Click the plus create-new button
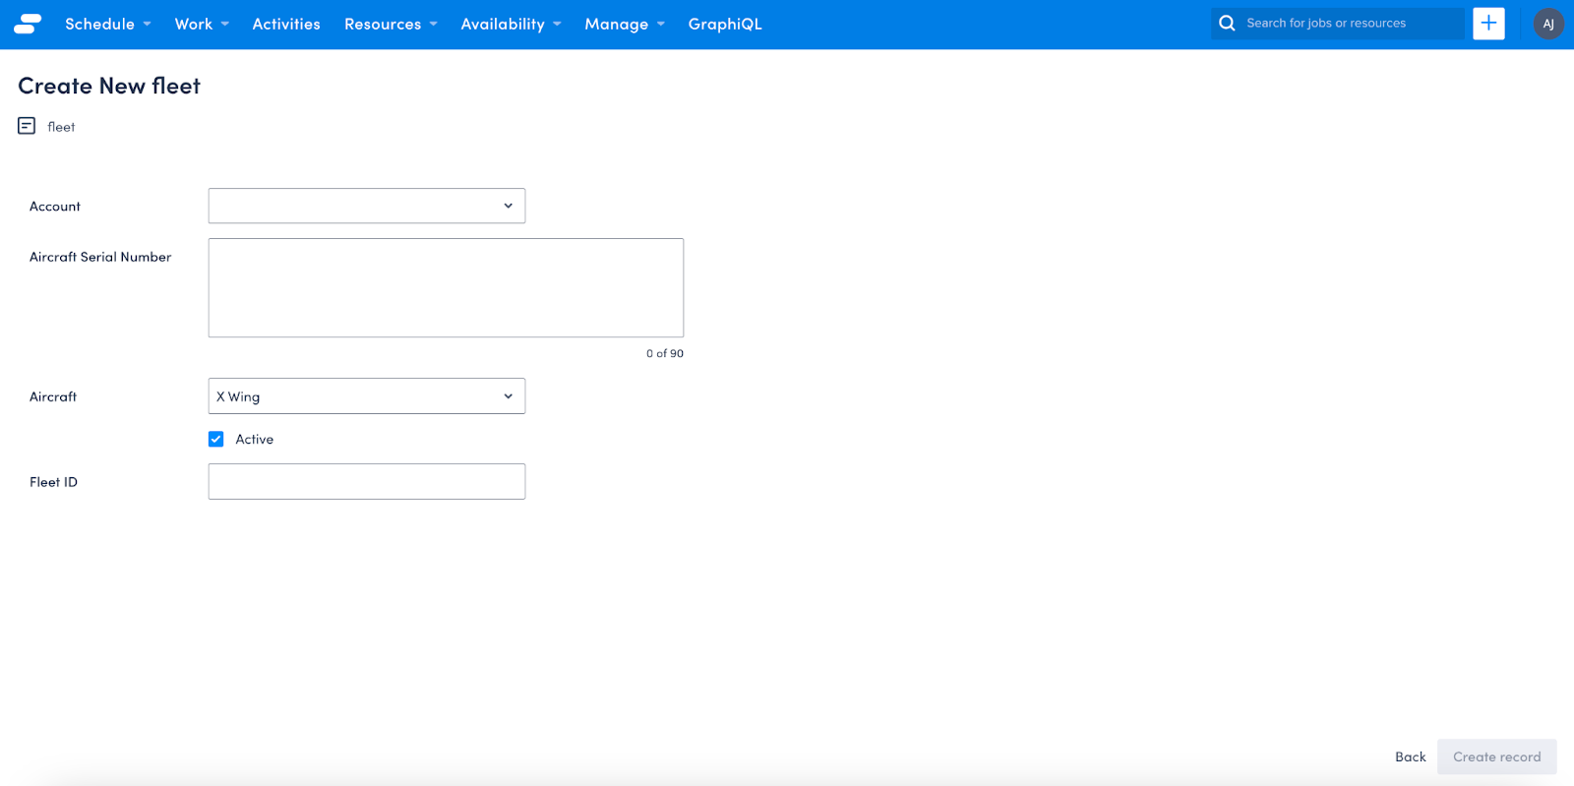The image size is (1574, 786). pyautogui.click(x=1488, y=23)
